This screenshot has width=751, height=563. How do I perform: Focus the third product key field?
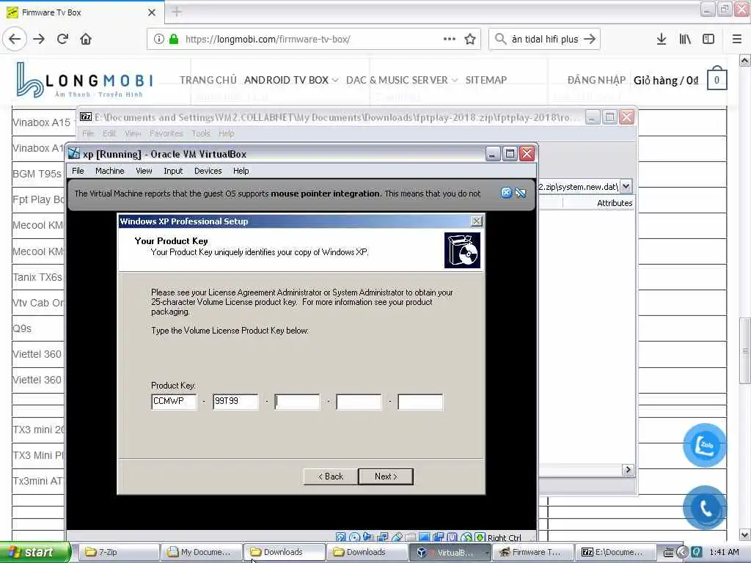297,402
